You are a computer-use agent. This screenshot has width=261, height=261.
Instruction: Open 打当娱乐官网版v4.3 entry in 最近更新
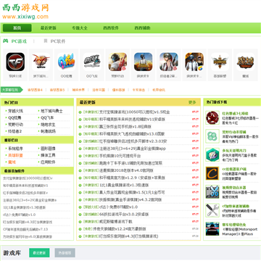point(128,236)
